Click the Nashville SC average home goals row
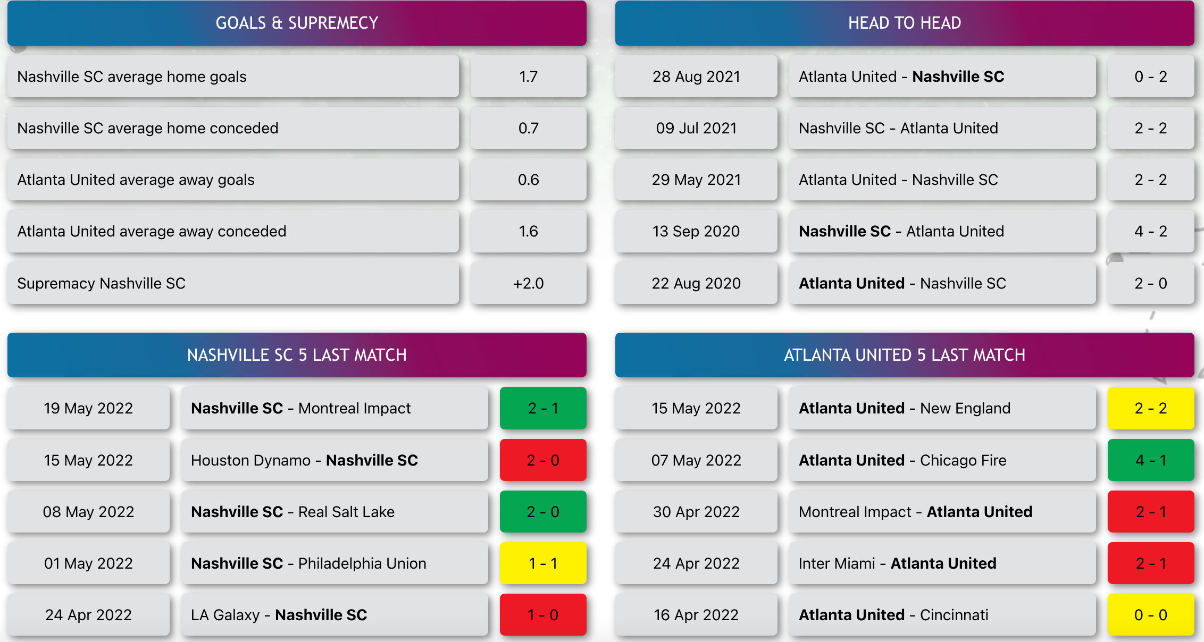This screenshot has height=642, width=1204. (x=233, y=77)
